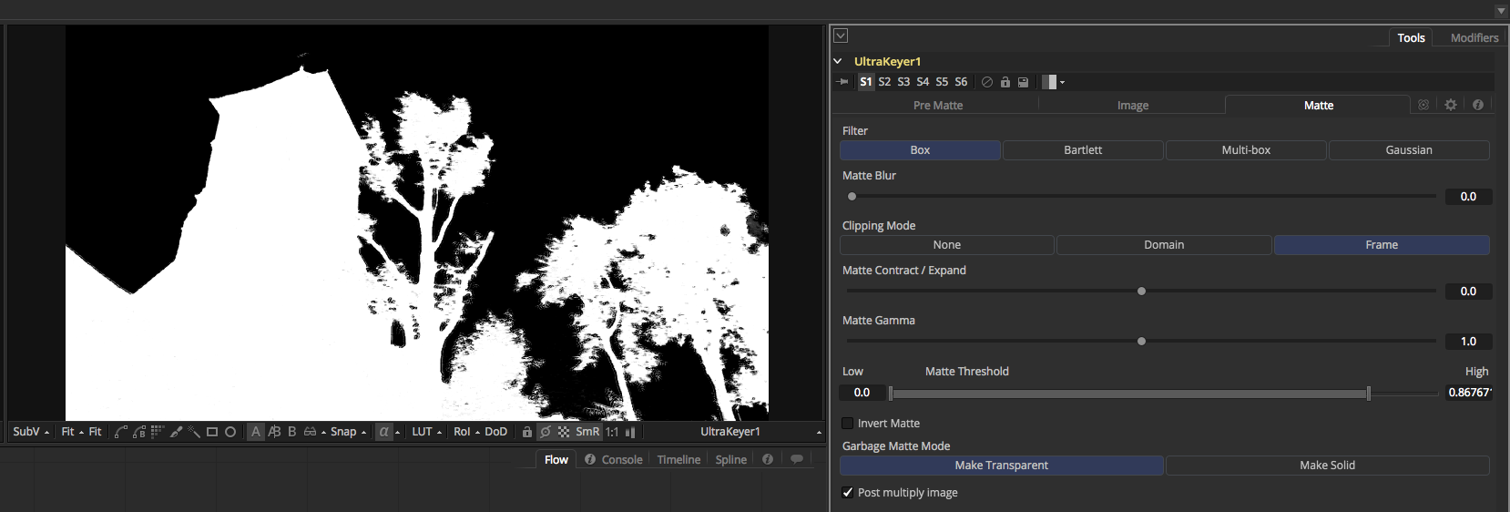Enable the Invert Matte checkbox
1510x512 pixels.
tap(848, 424)
